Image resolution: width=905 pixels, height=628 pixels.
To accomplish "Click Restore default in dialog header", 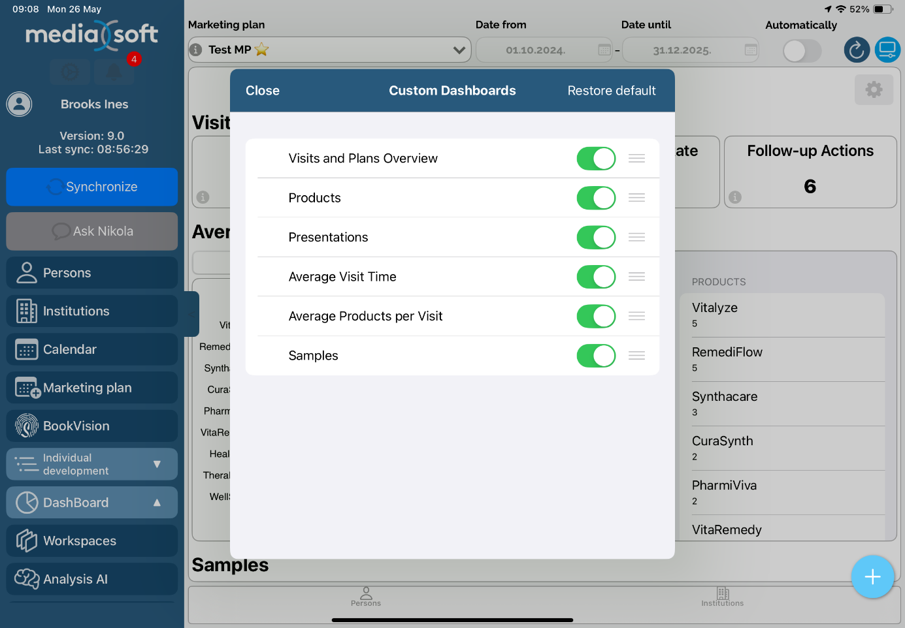I will coord(611,91).
